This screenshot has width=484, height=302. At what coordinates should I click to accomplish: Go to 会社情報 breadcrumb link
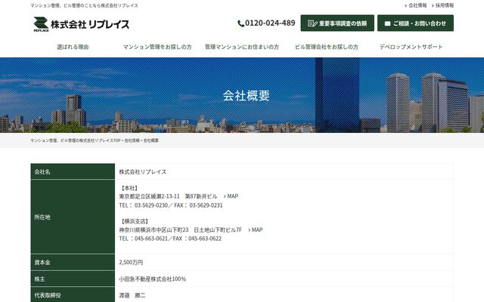pyautogui.click(x=132, y=140)
